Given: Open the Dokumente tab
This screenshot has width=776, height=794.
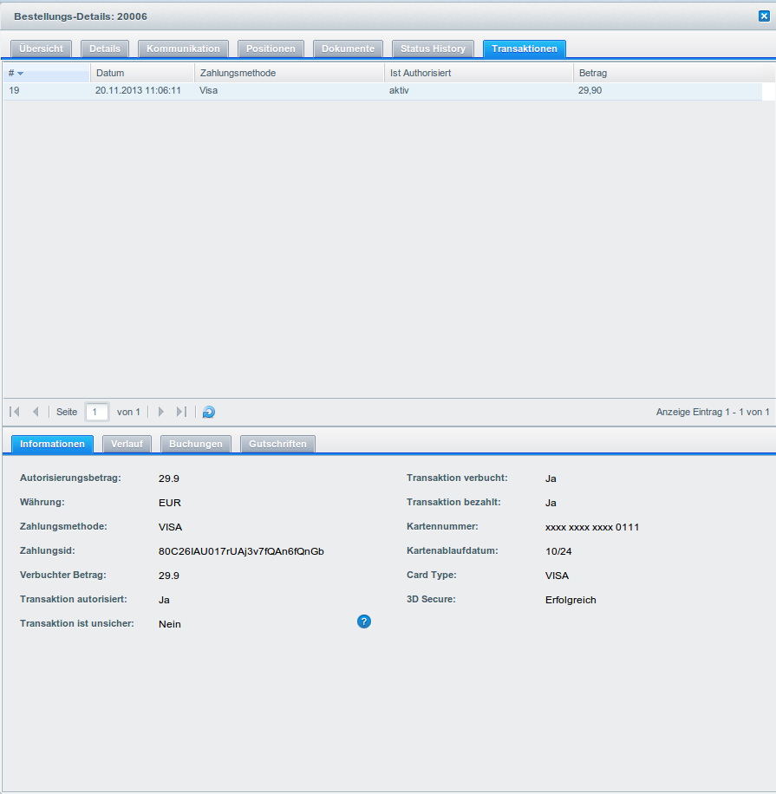Looking at the screenshot, I should 348,49.
